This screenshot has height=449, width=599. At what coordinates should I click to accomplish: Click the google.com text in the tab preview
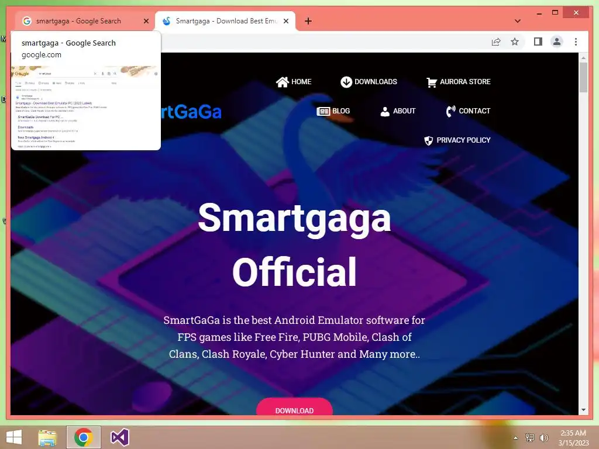click(42, 55)
